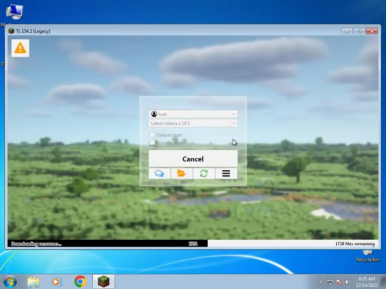Open the chat support speech-bubble button
Image resolution: width=386 pixels, height=289 pixels.
click(159, 173)
